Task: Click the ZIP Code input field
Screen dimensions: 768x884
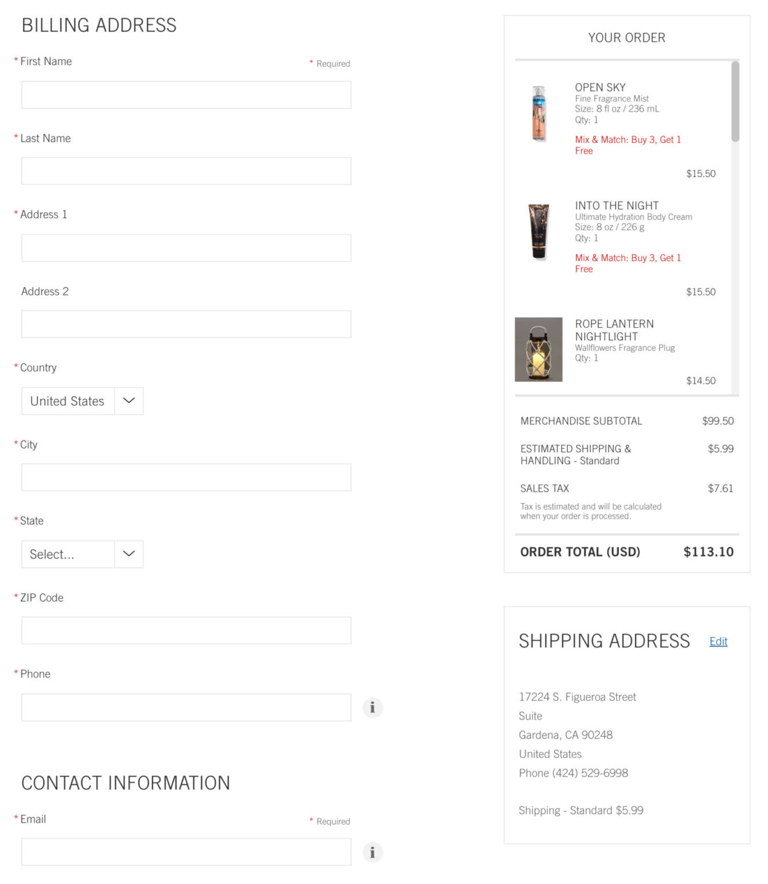Action: pyautogui.click(x=186, y=630)
